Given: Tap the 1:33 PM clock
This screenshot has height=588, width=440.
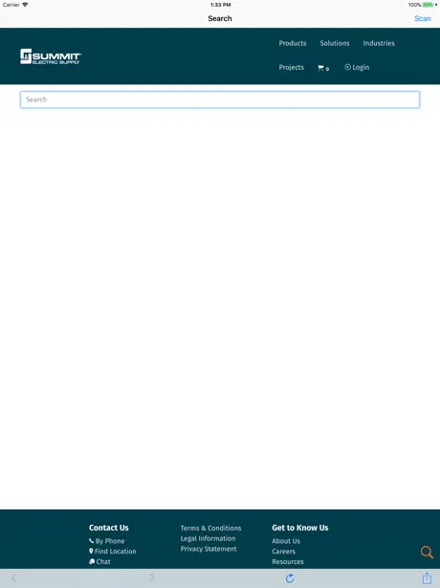Looking at the screenshot, I should [x=221, y=5].
